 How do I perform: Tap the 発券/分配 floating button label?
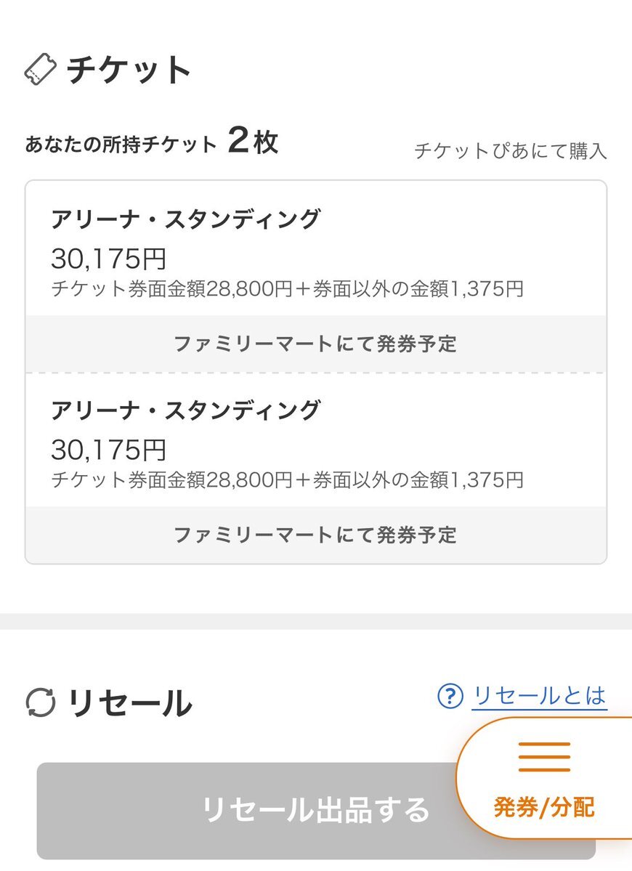(544, 807)
